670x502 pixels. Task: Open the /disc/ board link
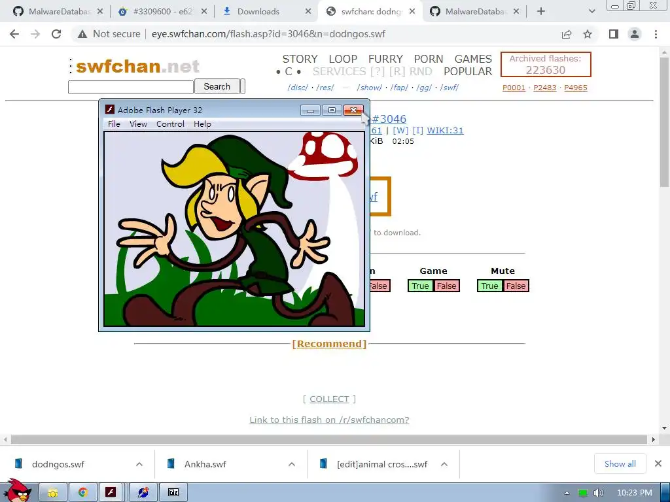pyautogui.click(x=298, y=88)
